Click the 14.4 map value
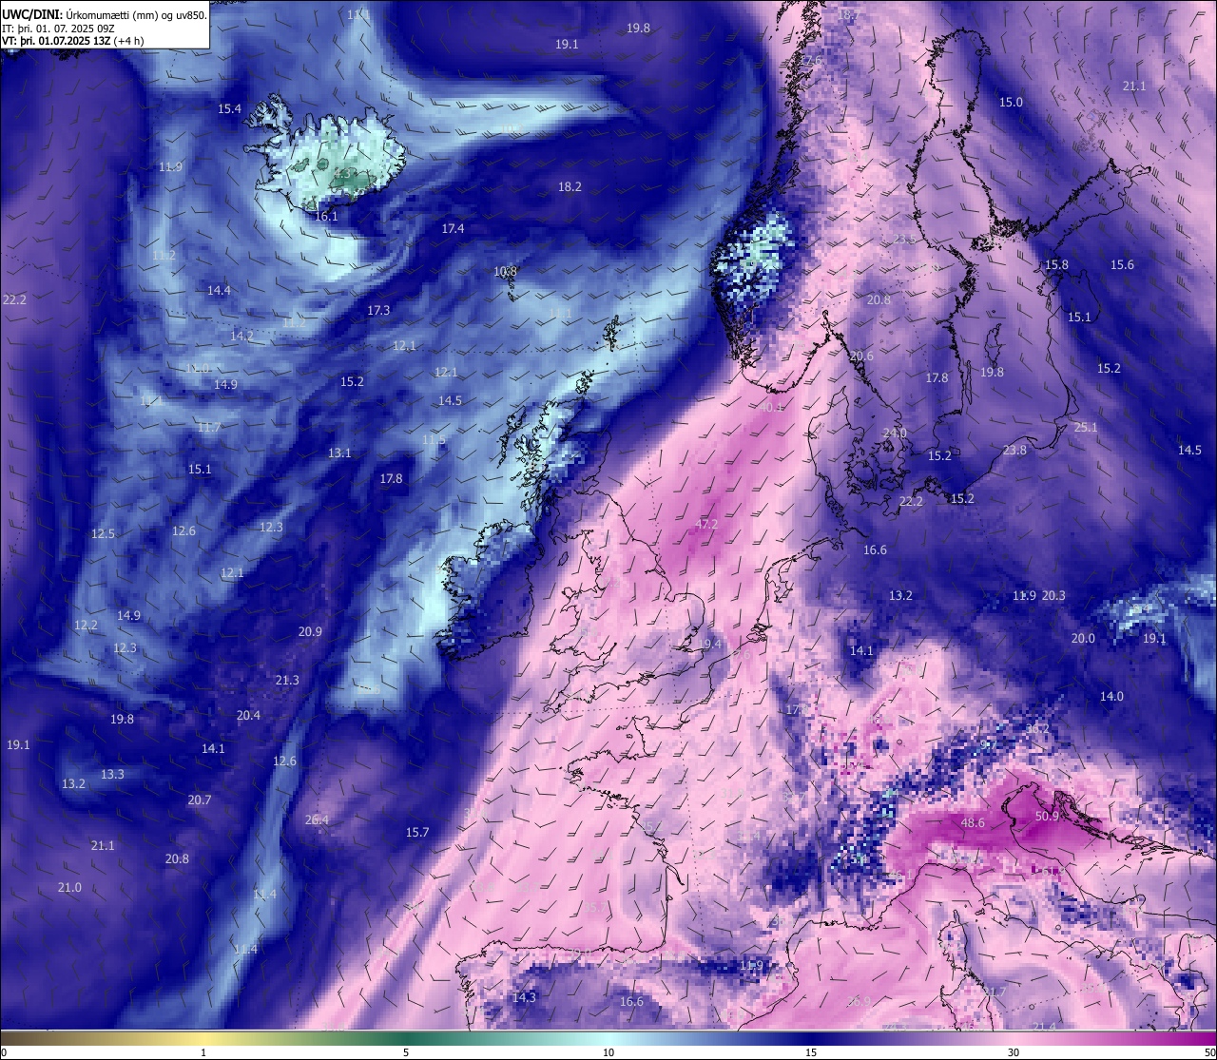Screen dimensions: 1217x1060 click(x=219, y=291)
